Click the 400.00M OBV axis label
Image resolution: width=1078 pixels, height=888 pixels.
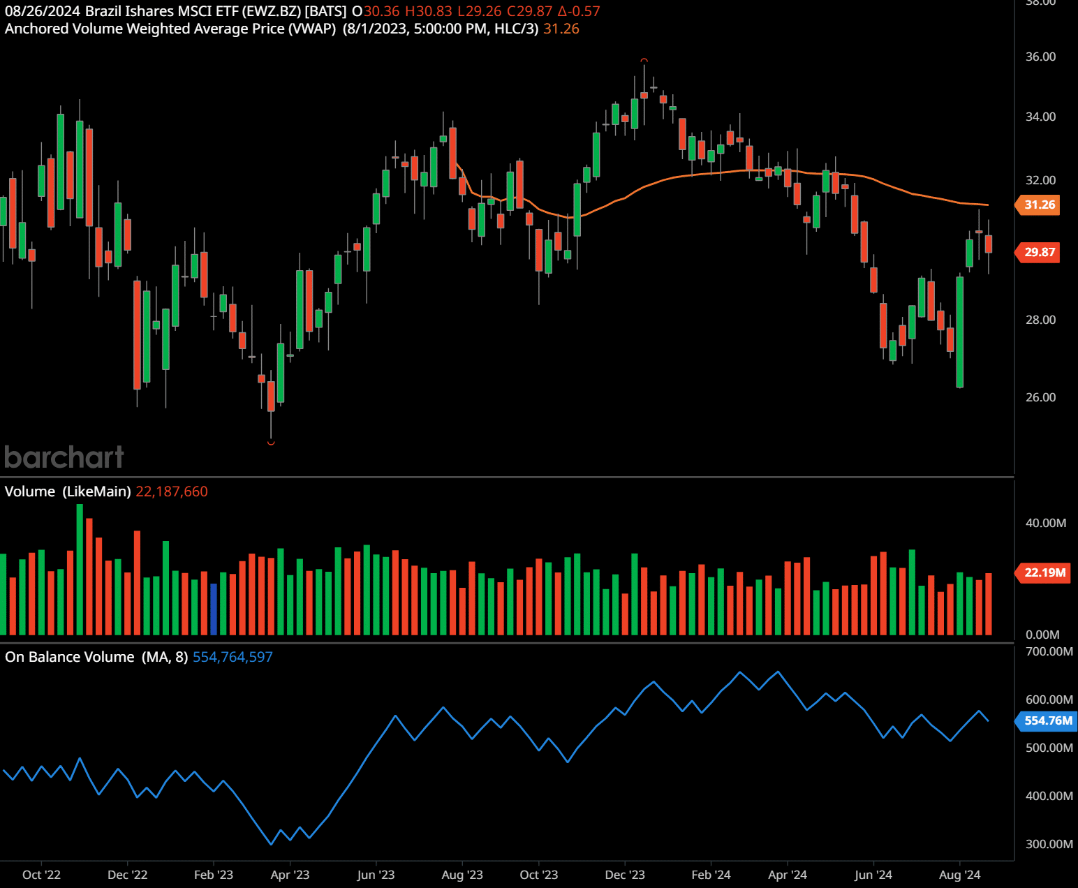[1049, 796]
